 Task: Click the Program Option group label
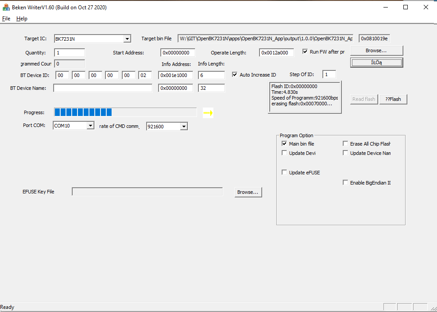tap(297, 135)
